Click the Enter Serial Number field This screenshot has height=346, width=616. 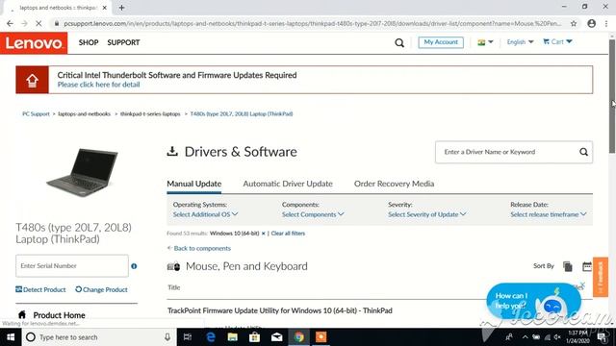click(x=72, y=266)
